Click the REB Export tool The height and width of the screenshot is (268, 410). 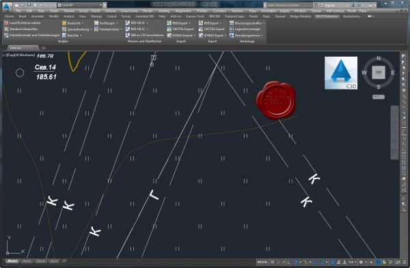210,23
